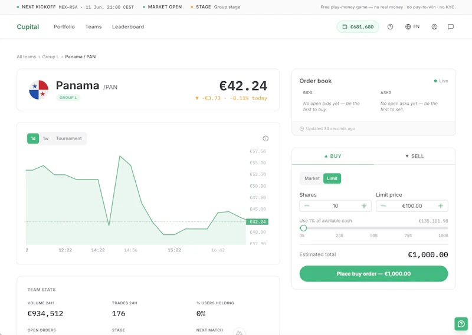Click the Group L breadcrumb

pos(51,57)
